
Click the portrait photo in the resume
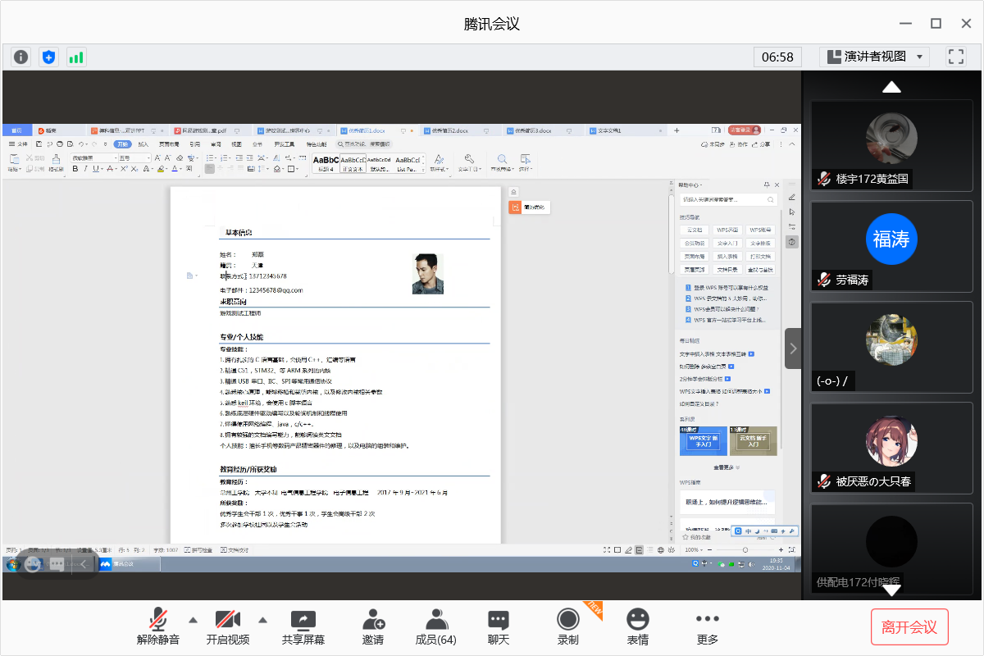[x=428, y=274]
